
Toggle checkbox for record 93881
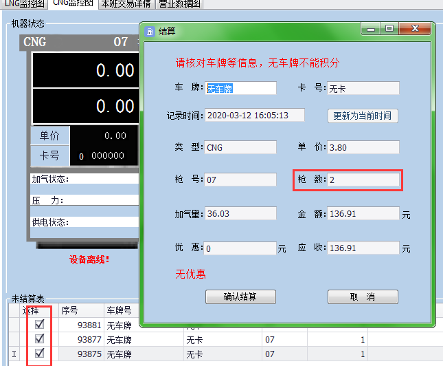click(x=39, y=324)
